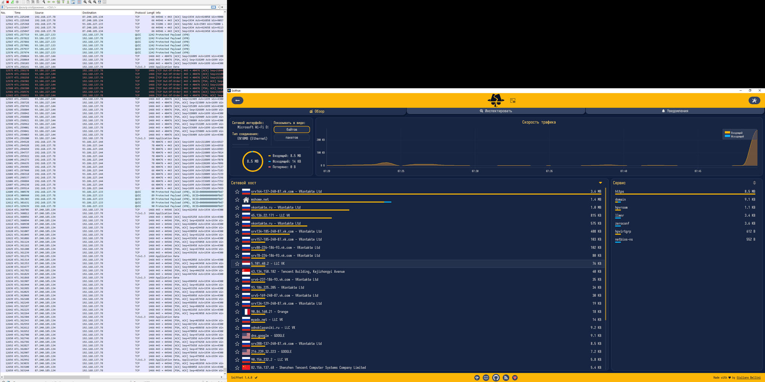Stop the Wireshark capture with red square
This screenshot has width=765, height=382.
(7, 2)
